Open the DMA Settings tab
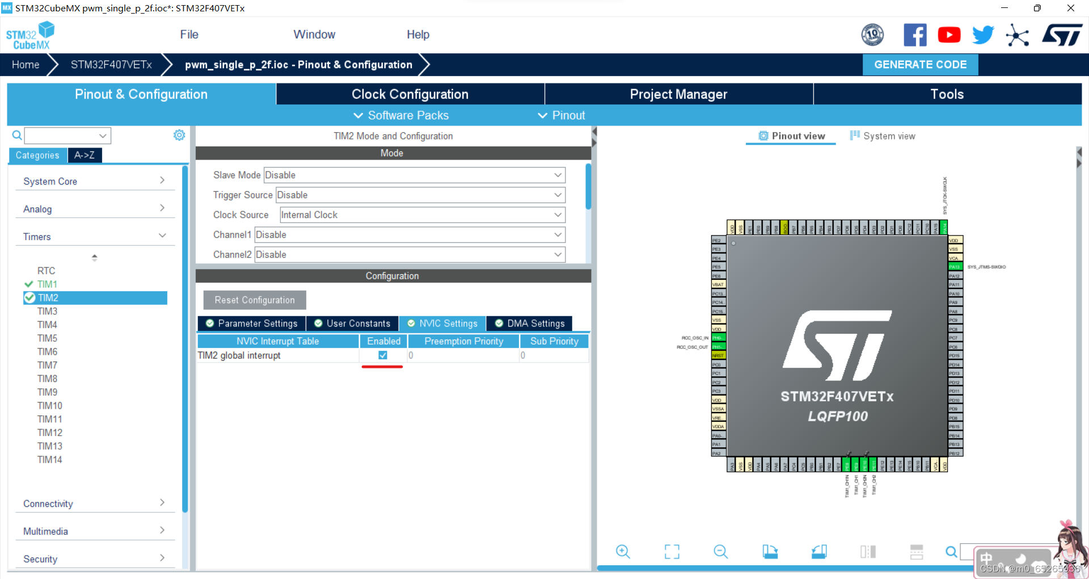This screenshot has height=579, width=1089. (530, 324)
